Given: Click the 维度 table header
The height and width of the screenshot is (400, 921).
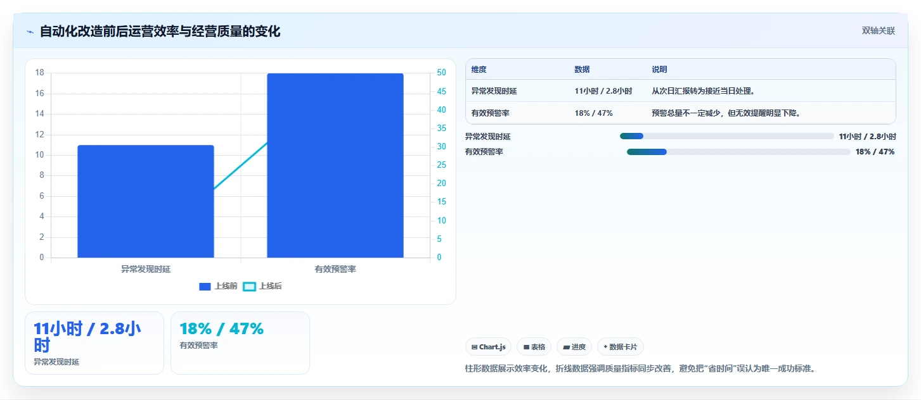Looking at the screenshot, I should (x=479, y=70).
